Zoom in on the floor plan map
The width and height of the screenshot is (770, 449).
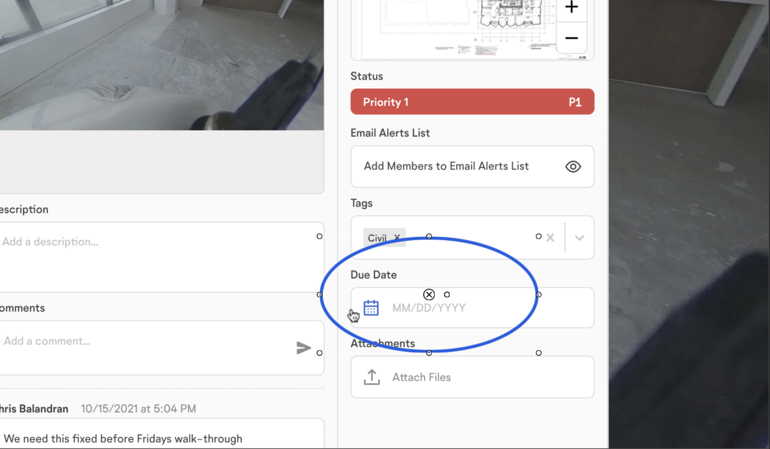tap(571, 8)
